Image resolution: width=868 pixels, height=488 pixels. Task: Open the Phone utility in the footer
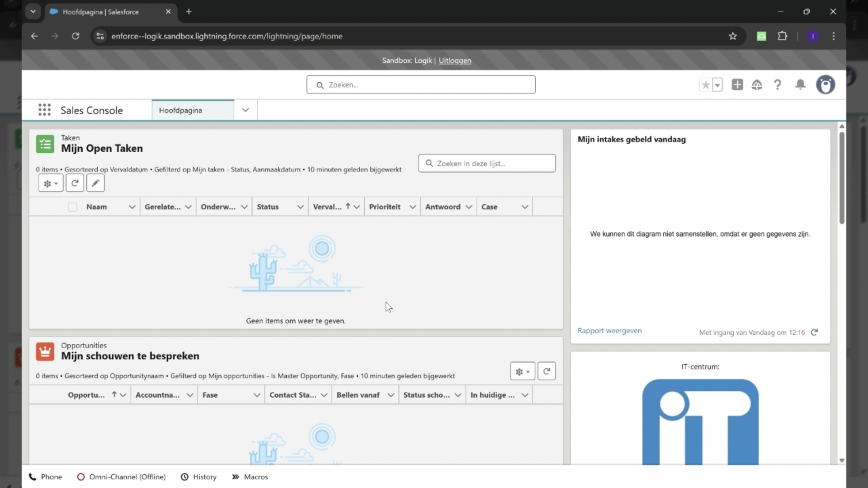point(45,477)
